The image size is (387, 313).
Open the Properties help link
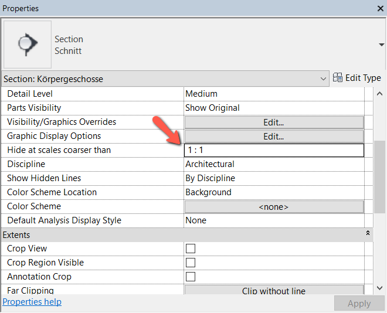pyautogui.click(x=32, y=302)
